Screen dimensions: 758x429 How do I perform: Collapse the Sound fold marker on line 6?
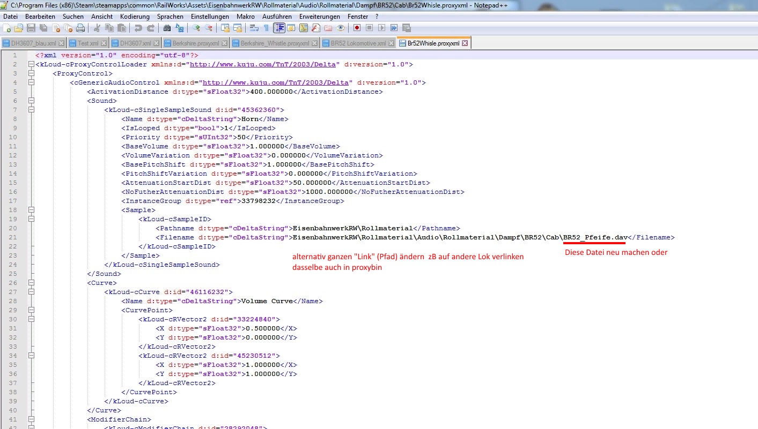[31, 101]
